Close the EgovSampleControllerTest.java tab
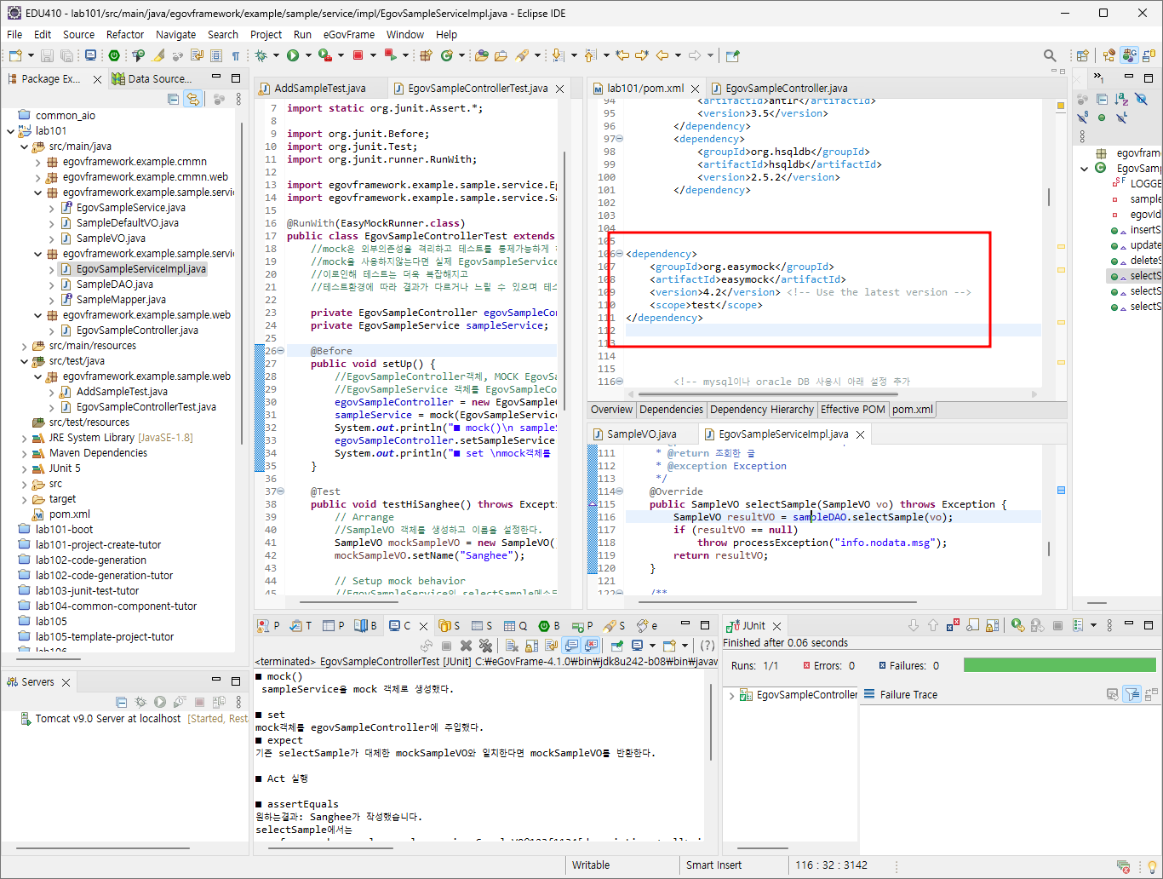This screenshot has height=879, width=1163. [559, 89]
